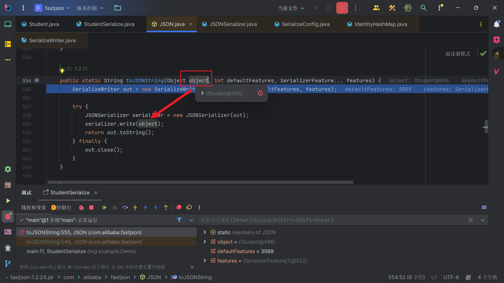Stop the running debug session red button

click(342, 8)
